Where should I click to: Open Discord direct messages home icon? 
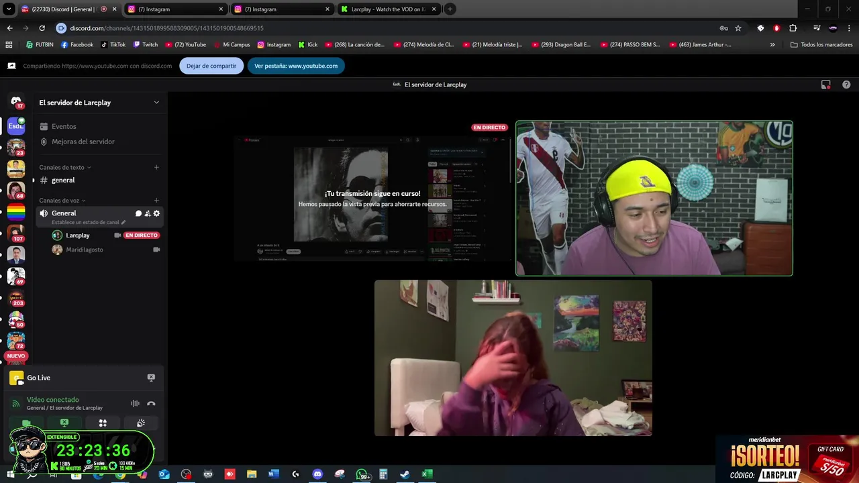[x=16, y=101]
